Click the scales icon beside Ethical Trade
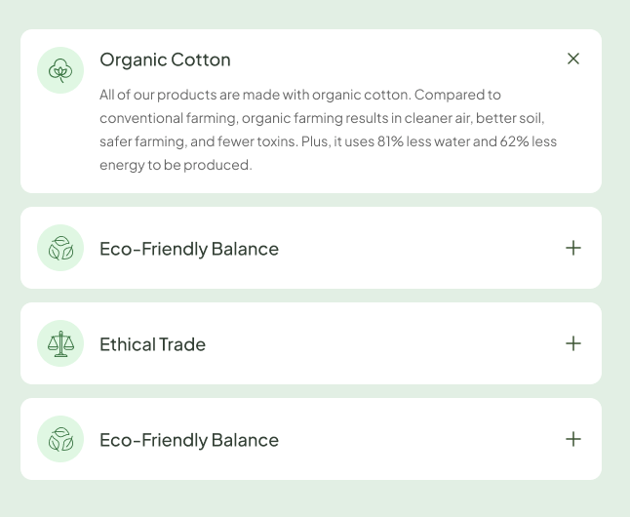Viewport: 630px width, 517px height. pyautogui.click(x=60, y=343)
